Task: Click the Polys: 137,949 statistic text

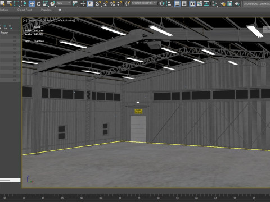Action: coord(34,31)
